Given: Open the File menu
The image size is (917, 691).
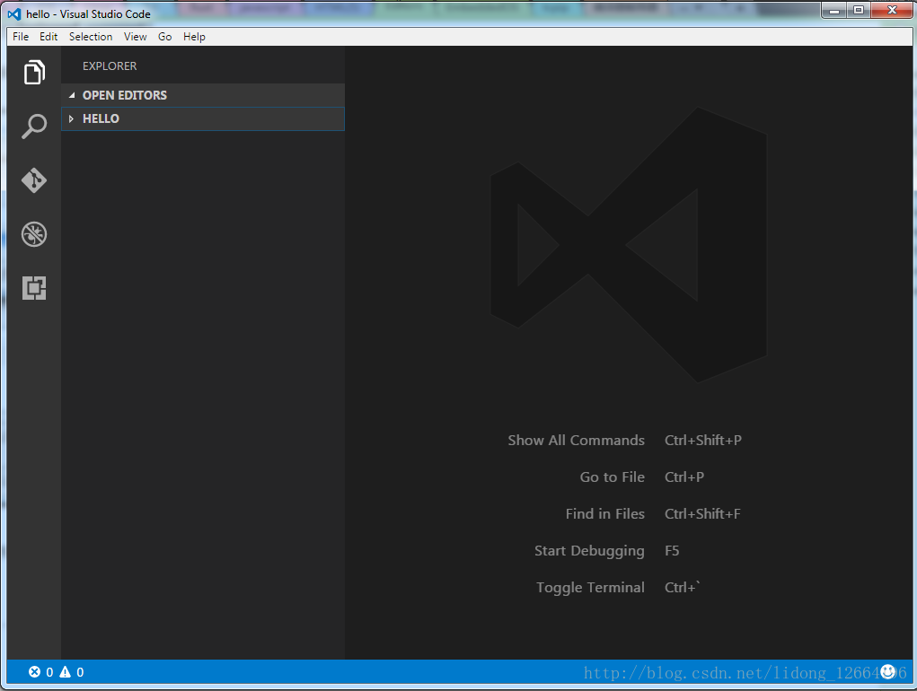Looking at the screenshot, I should [21, 36].
